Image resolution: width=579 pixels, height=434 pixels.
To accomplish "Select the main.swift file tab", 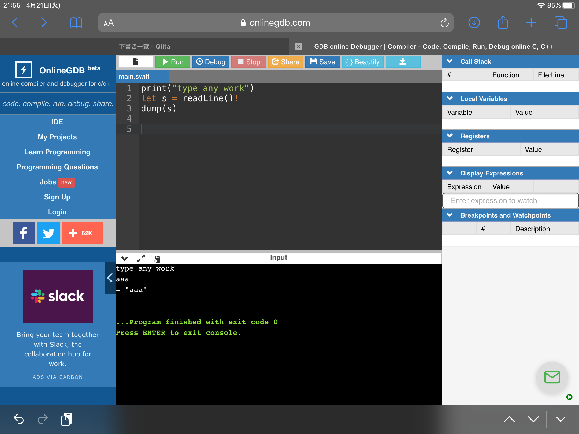I will [134, 76].
